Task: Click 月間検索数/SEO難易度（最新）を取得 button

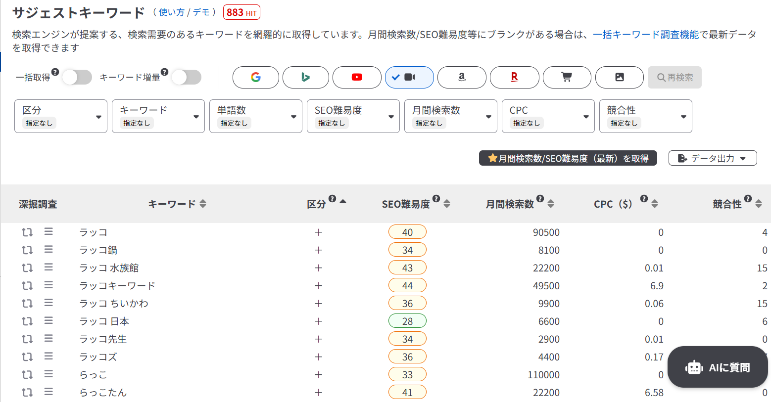Action: coord(568,158)
